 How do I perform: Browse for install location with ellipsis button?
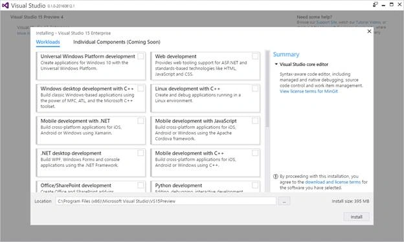[284, 201]
